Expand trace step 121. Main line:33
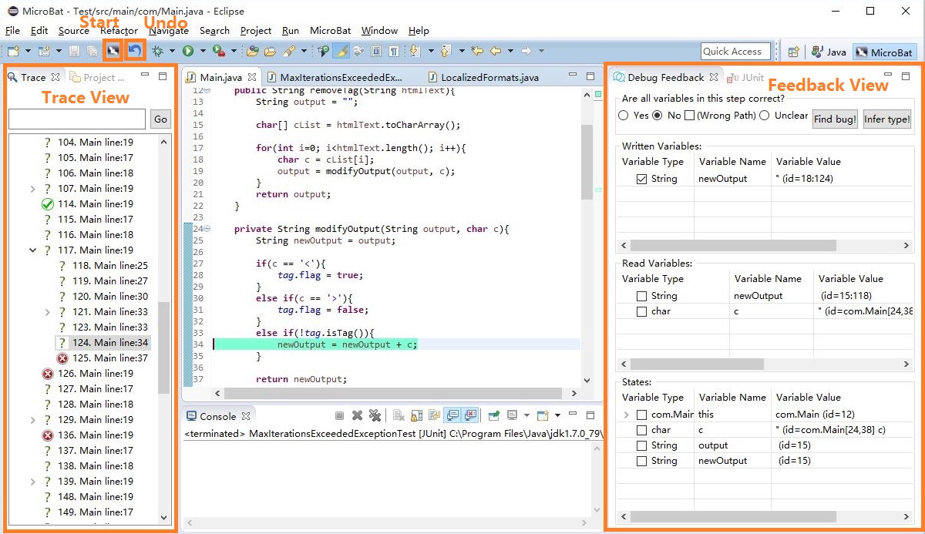The width and height of the screenshot is (925, 534). (x=47, y=312)
